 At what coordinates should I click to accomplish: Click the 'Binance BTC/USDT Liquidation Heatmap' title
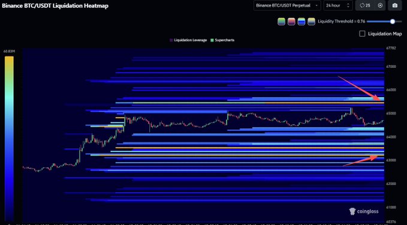[55, 6]
